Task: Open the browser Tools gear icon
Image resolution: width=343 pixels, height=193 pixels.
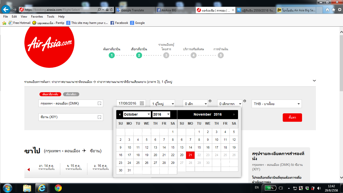Action: [339, 10]
